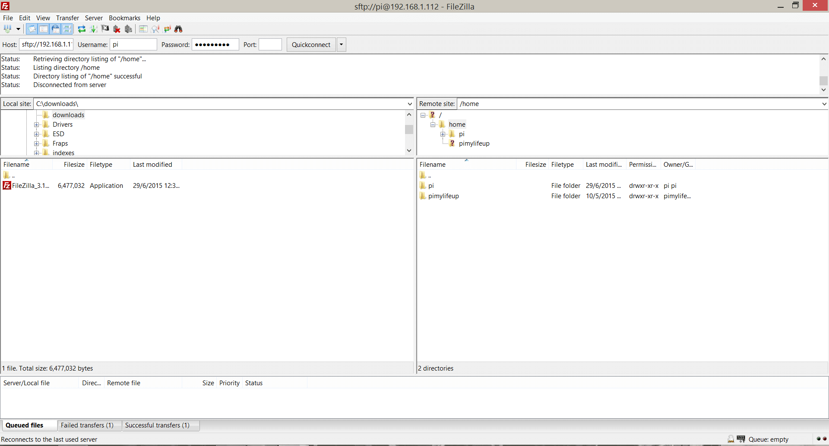Expand the indexes folder in local tree
This screenshot has width=829, height=446.
37,153
